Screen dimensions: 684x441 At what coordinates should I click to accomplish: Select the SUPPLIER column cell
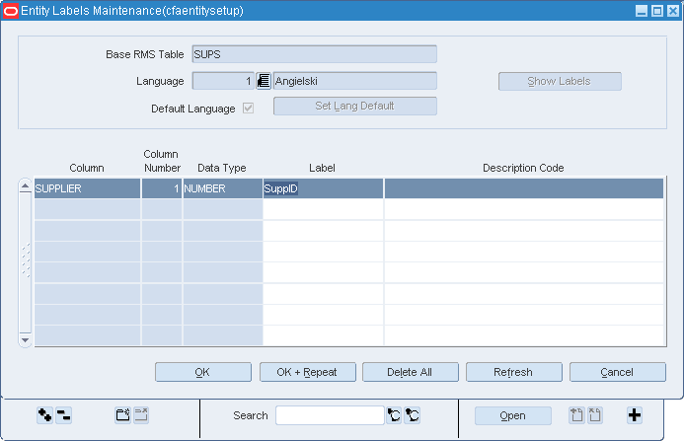(x=87, y=188)
